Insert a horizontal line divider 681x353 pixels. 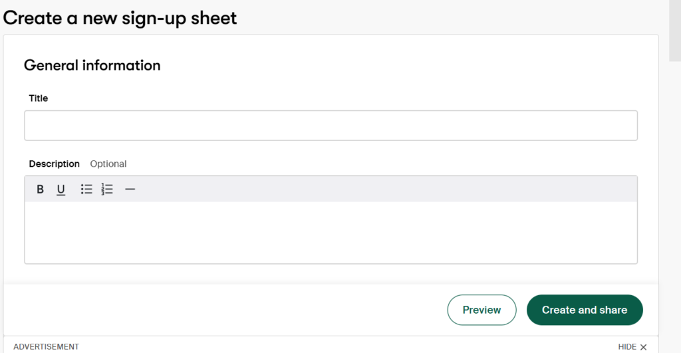130,189
